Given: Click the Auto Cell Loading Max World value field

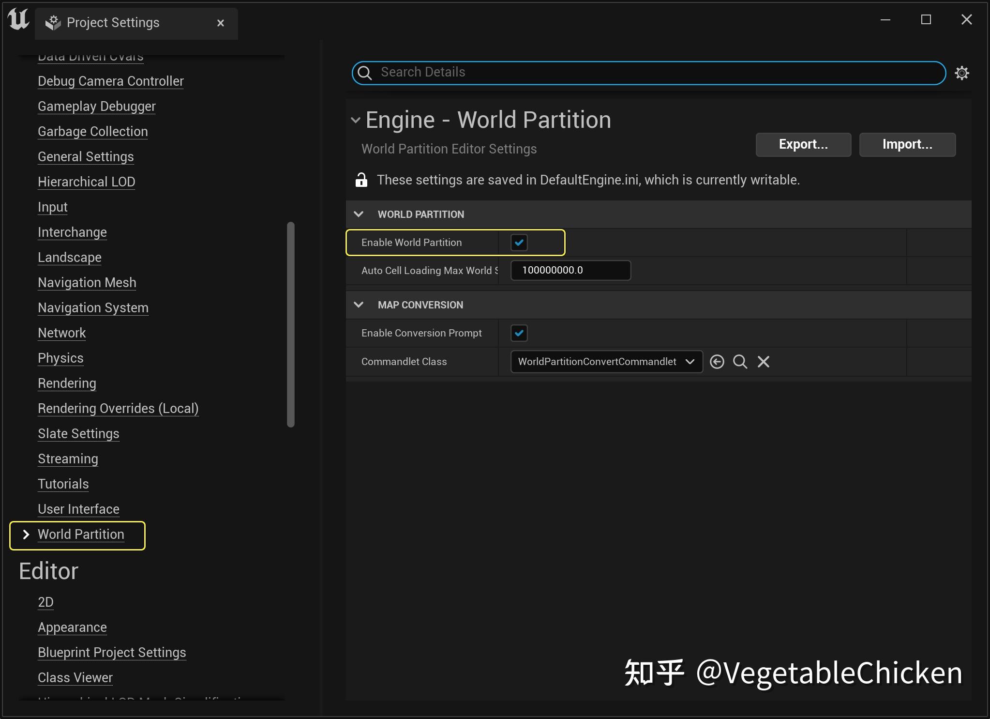Looking at the screenshot, I should click(570, 270).
